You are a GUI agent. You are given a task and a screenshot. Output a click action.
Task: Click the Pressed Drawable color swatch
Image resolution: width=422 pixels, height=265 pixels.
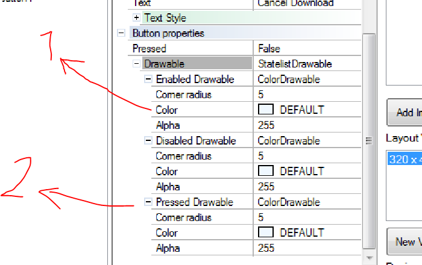[266, 233]
